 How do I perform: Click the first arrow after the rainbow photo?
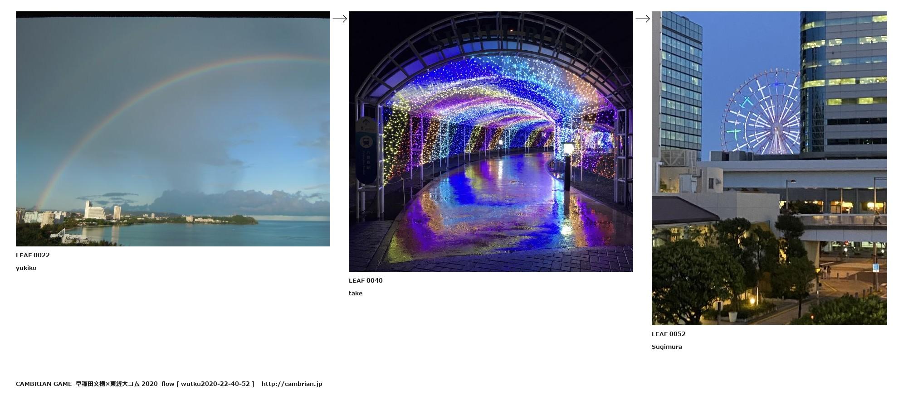[x=340, y=19]
